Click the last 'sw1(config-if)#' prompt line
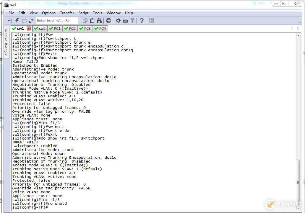This screenshot has width=305, height=213. tap(30, 207)
